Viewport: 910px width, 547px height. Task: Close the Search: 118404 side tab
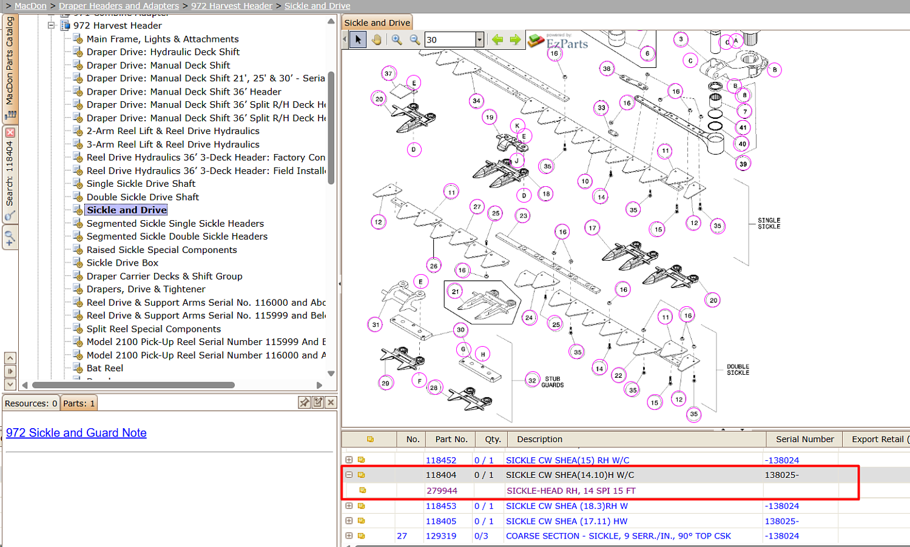(10, 132)
